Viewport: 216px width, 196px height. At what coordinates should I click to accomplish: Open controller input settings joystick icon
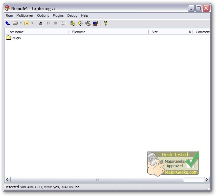point(88,23)
